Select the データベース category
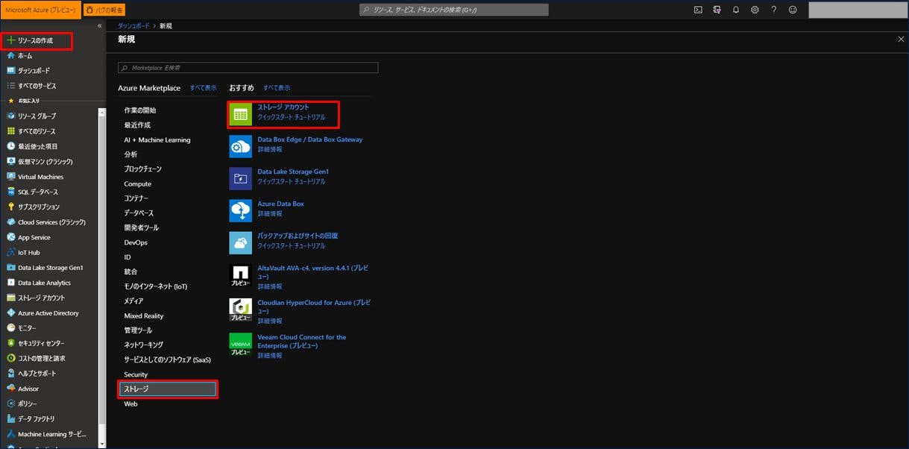909x449 pixels. [139, 213]
